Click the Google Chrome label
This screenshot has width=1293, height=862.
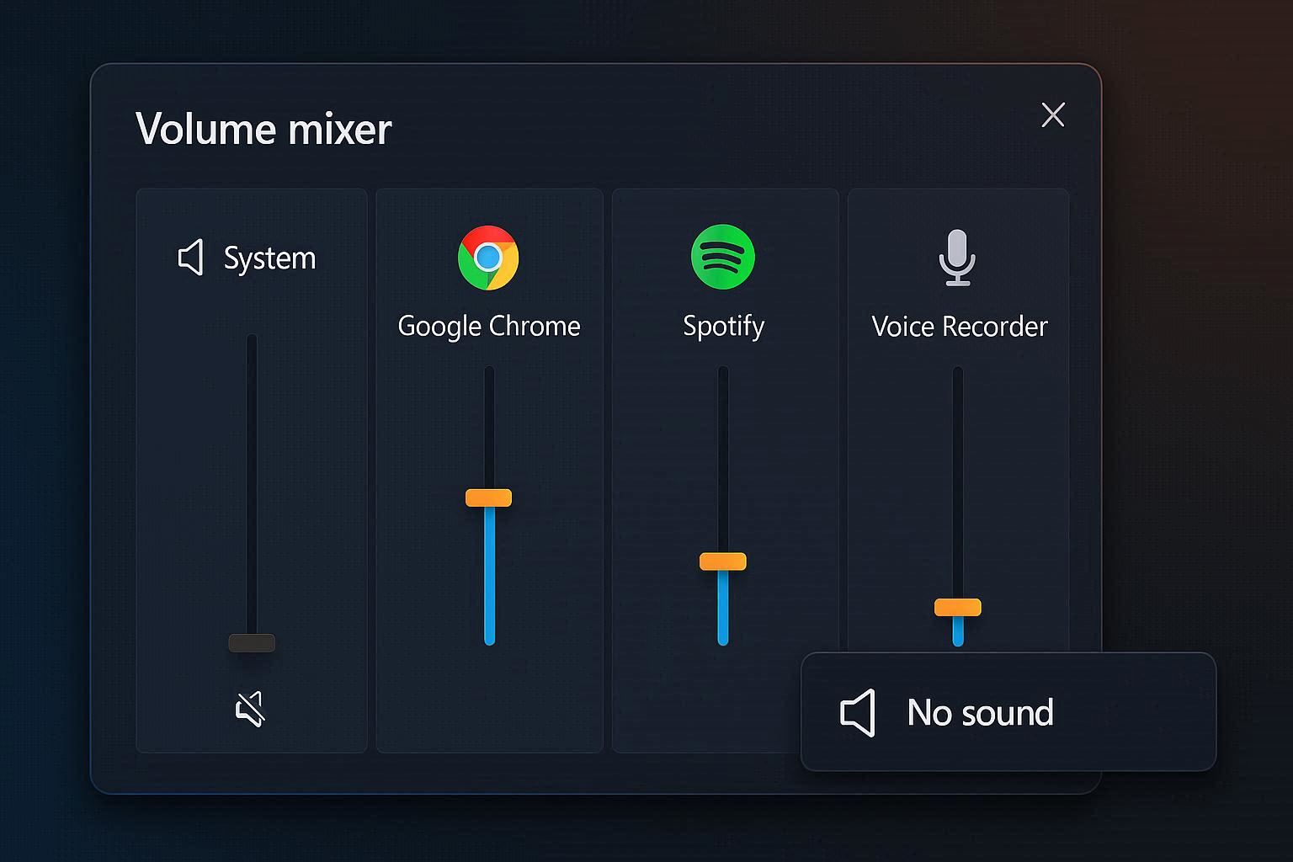pos(489,327)
